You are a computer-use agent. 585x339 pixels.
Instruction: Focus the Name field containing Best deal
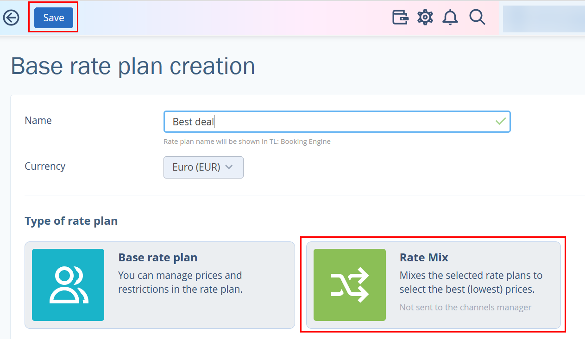coord(337,122)
